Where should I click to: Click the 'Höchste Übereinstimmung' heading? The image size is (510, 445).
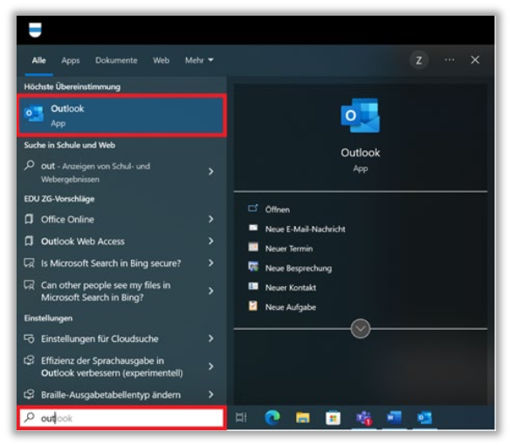(x=72, y=86)
